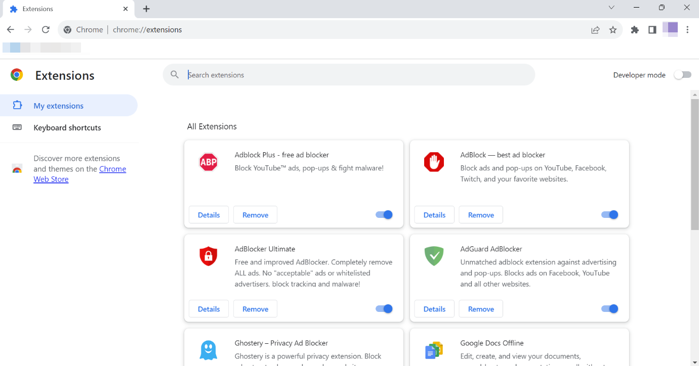
Task: Click the Google Docs Offline title
Action: coord(492,343)
